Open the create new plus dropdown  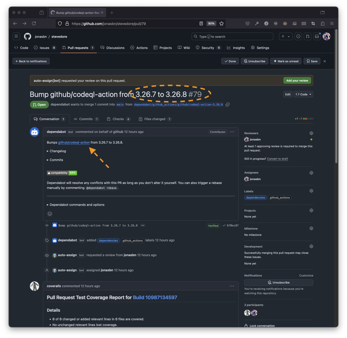pyautogui.click(x=286, y=36)
